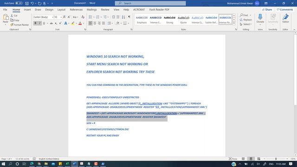The width and height of the screenshot is (297, 167).
Task: Switch to the Review tab
Action: [x=105, y=9]
